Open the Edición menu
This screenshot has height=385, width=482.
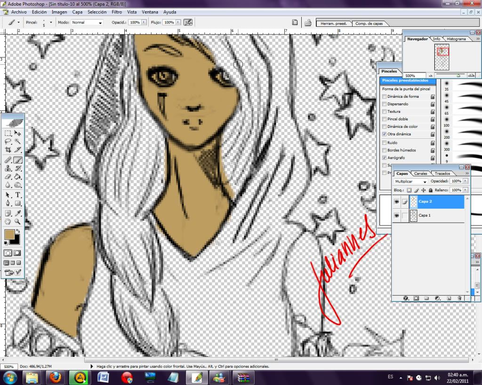tap(40, 12)
